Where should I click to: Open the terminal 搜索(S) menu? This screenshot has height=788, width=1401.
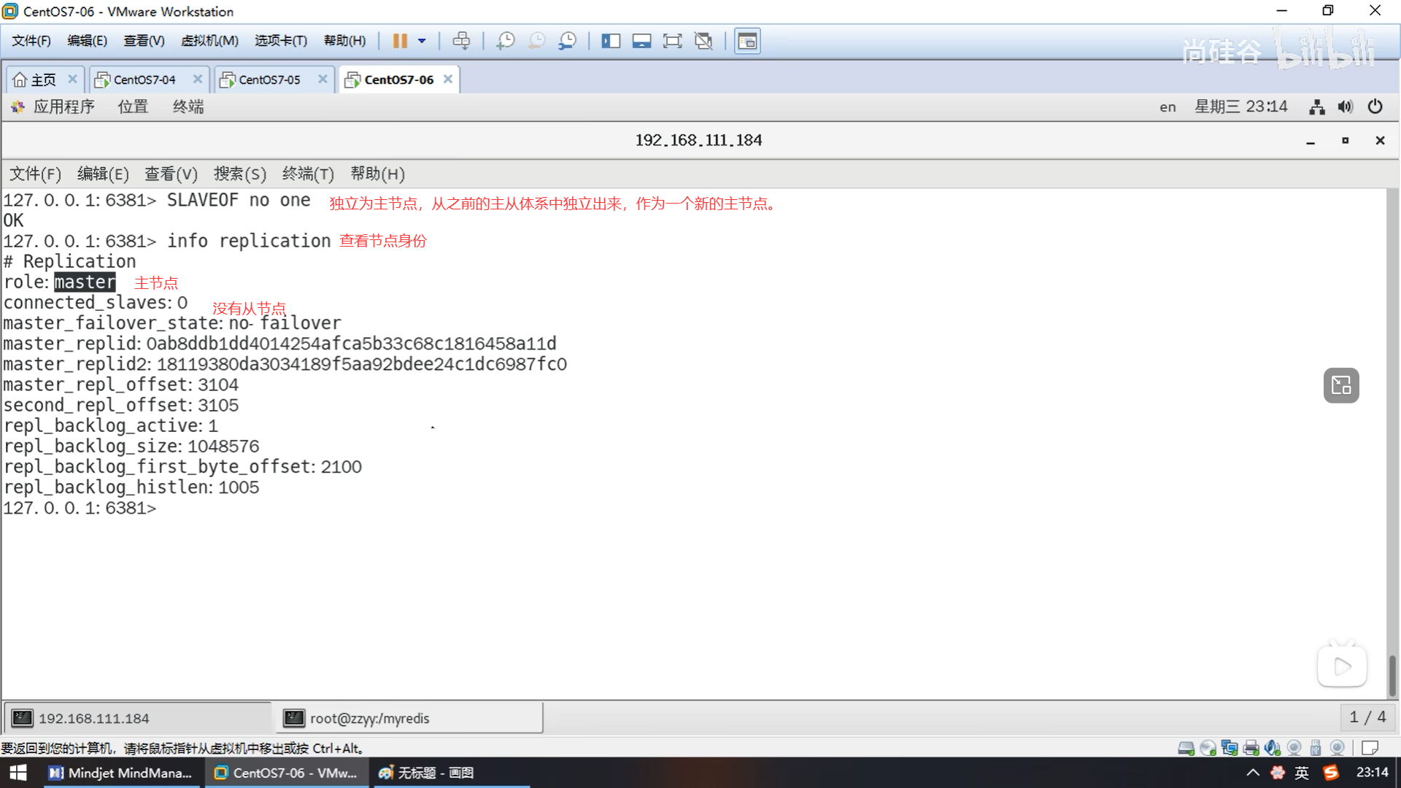coord(239,174)
